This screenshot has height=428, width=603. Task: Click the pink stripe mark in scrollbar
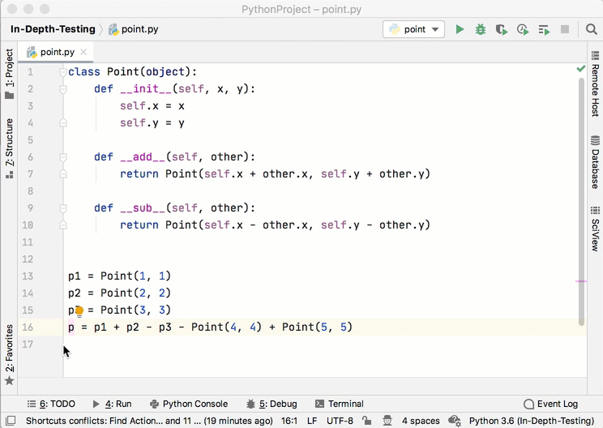pyautogui.click(x=581, y=281)
